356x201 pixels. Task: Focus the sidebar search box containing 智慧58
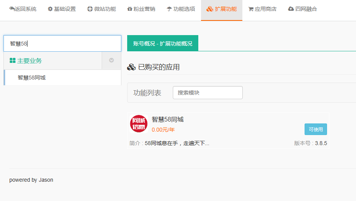click(x=63, y=43)
